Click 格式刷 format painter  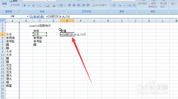(15, 5)
